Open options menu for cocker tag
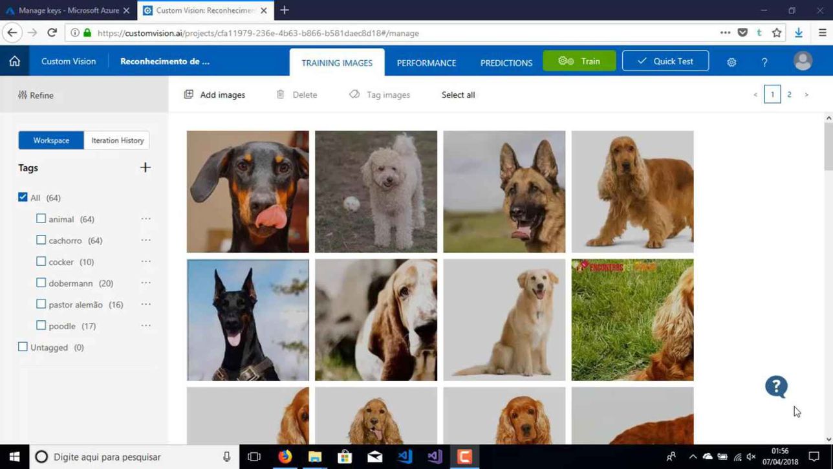The width and height of the screenshot is (833, 469). (x=146, y=261)
